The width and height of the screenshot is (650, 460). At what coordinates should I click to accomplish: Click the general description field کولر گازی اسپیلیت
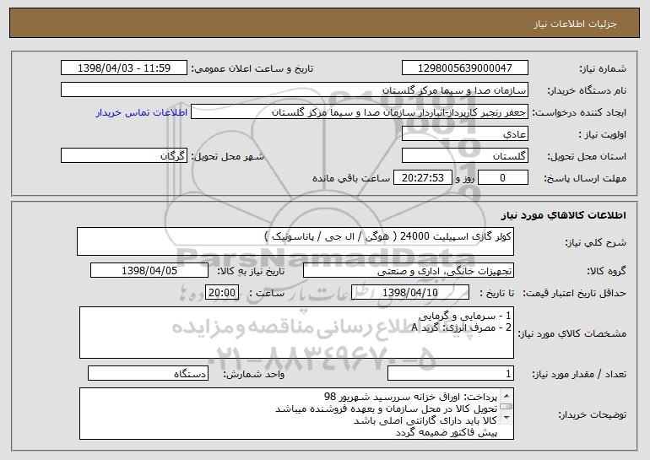[295, 241]
